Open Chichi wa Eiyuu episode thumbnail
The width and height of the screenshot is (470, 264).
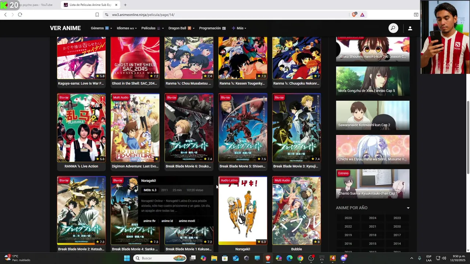373,149
